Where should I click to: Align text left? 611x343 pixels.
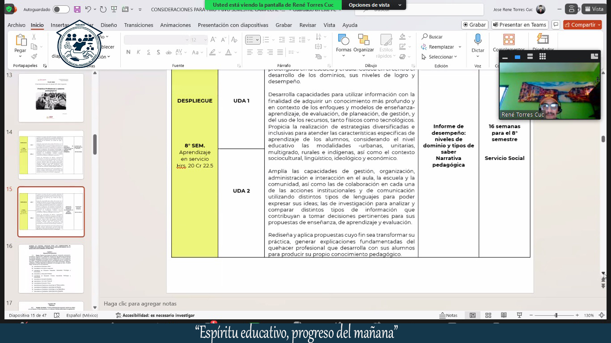[250, 52]
